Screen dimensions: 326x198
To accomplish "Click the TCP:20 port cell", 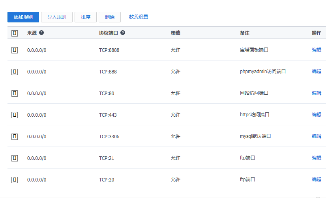I will (107, 180).
